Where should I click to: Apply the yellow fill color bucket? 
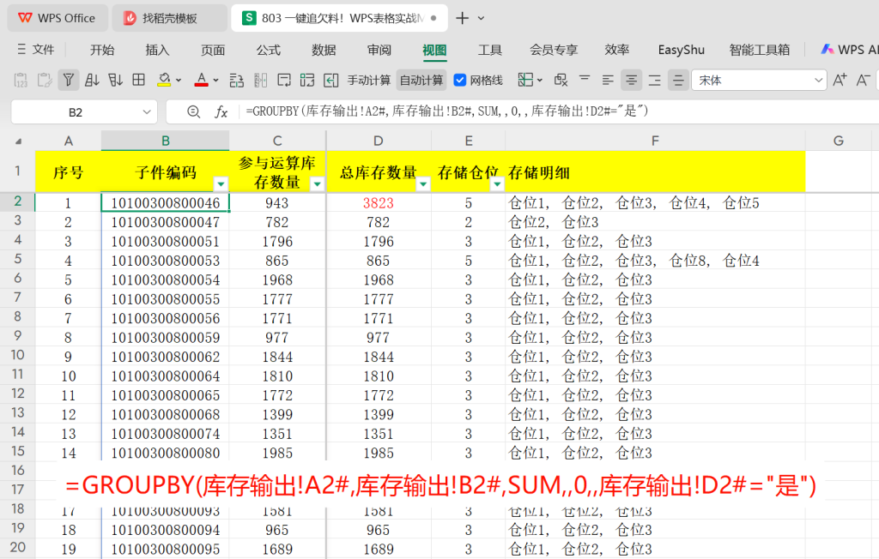coord(164,80)
